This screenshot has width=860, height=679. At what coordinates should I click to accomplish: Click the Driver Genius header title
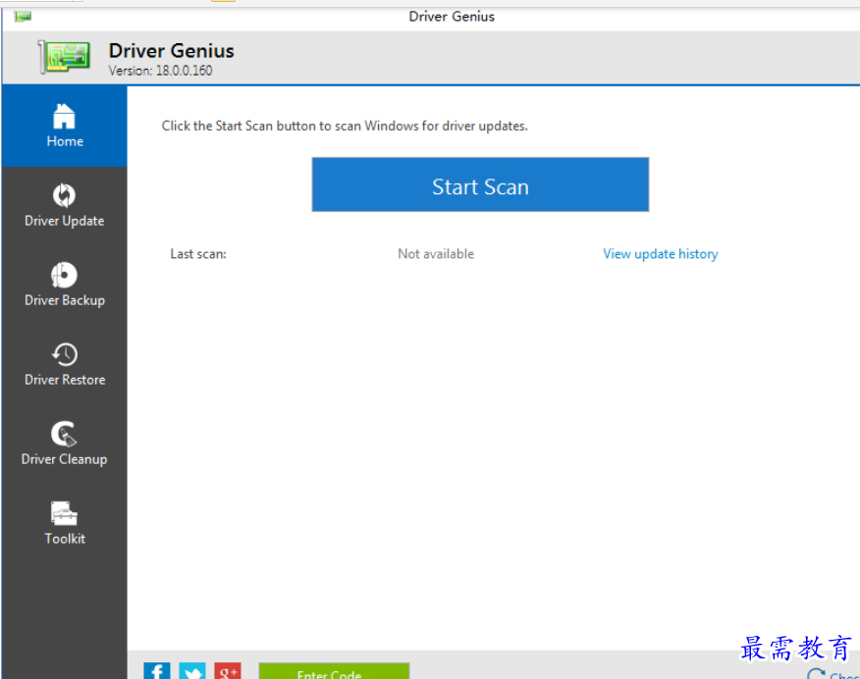(x=171, y=50)
